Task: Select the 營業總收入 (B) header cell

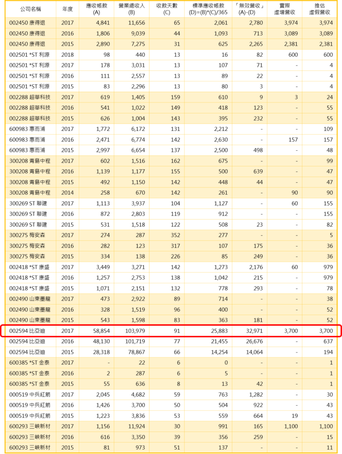Action: click(131, 9)
